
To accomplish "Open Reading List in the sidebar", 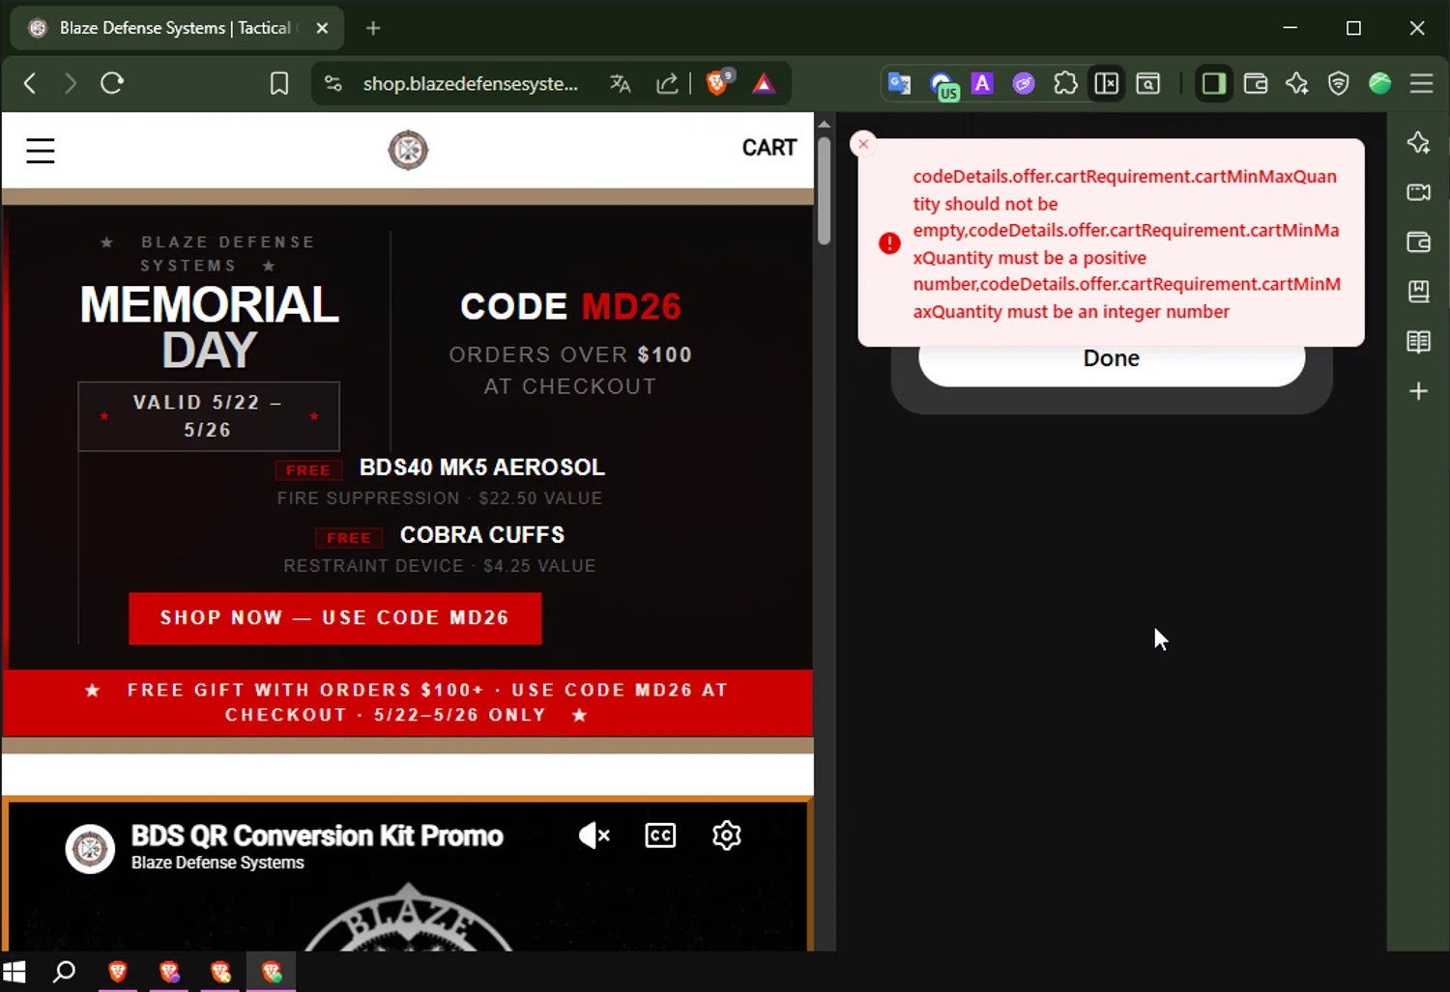I will pyautogui.click(x=1418, y=342).
